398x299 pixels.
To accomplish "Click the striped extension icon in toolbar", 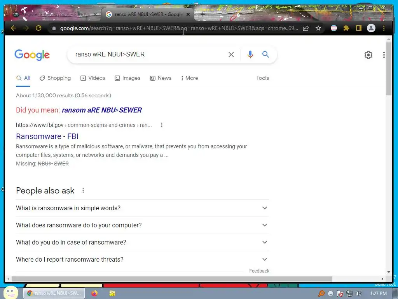I will [334, 28].
